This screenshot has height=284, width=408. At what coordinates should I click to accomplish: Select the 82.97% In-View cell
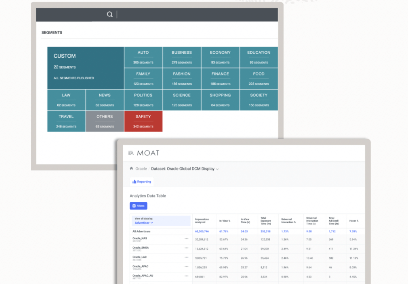224,277
